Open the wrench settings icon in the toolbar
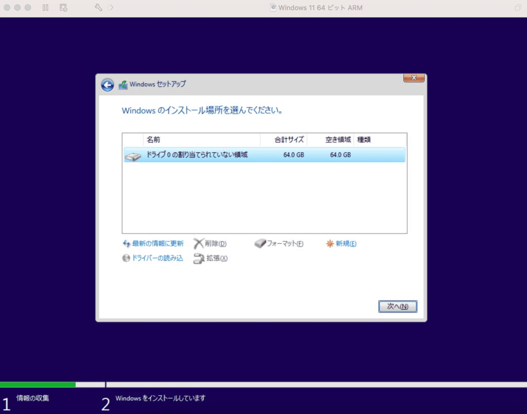Screen dimensions: 527x414 tap(98, 7)
